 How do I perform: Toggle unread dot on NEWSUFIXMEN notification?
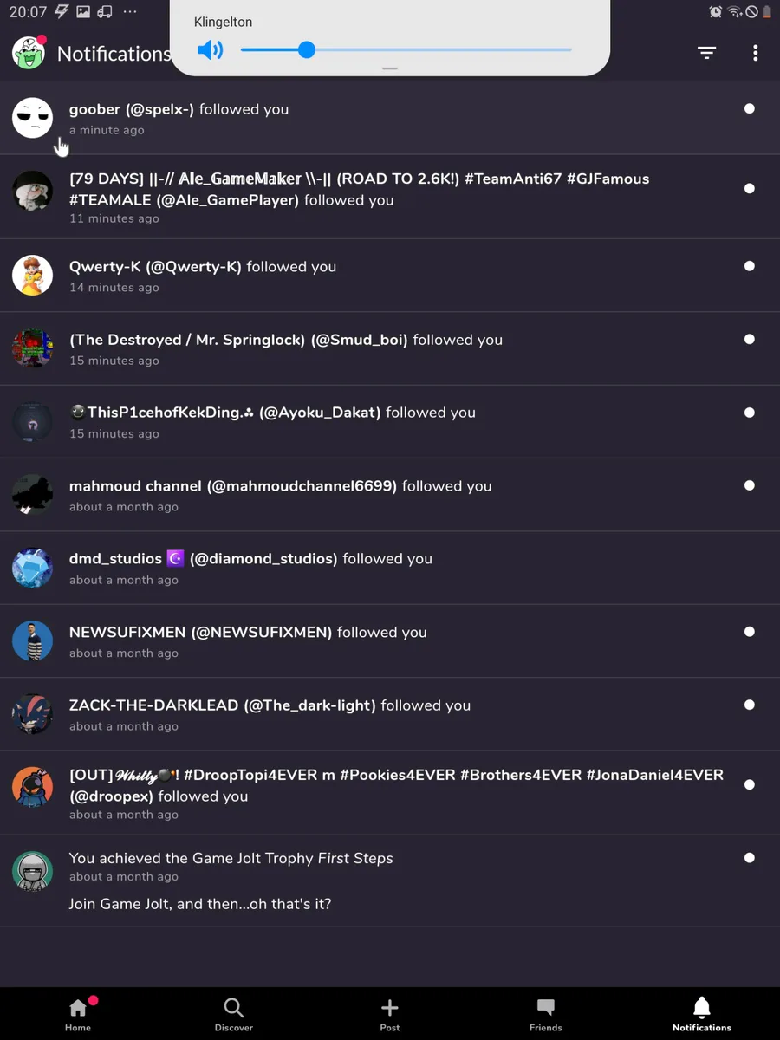750,632
